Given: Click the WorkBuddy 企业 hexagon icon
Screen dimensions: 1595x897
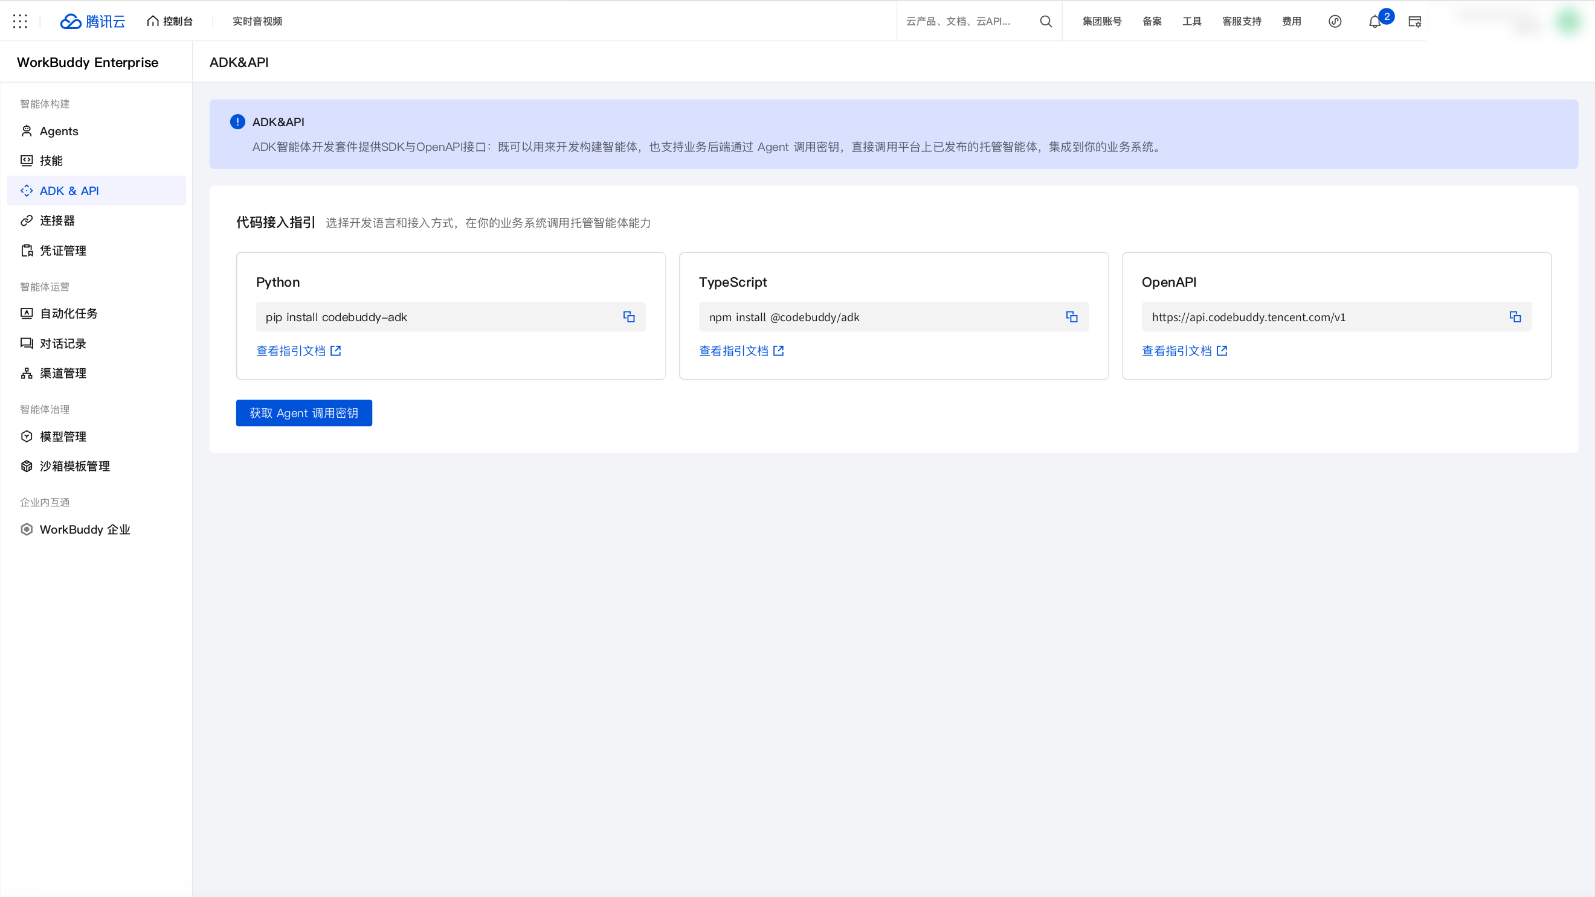Looking at the screenshot, I should click(27, 529).
